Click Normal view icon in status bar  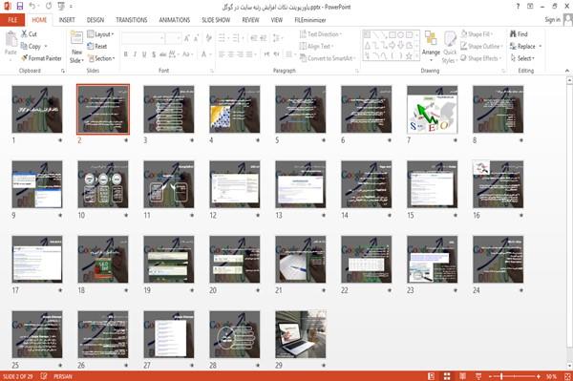(x=432, y=376)
